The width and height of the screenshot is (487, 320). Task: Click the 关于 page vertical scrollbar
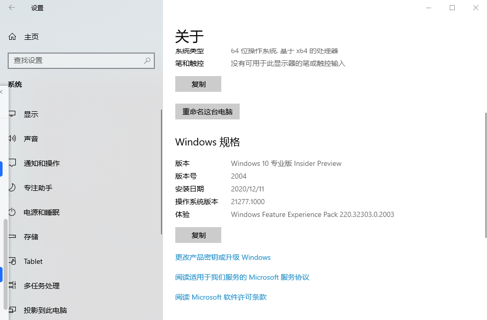(x=486, y=175)
